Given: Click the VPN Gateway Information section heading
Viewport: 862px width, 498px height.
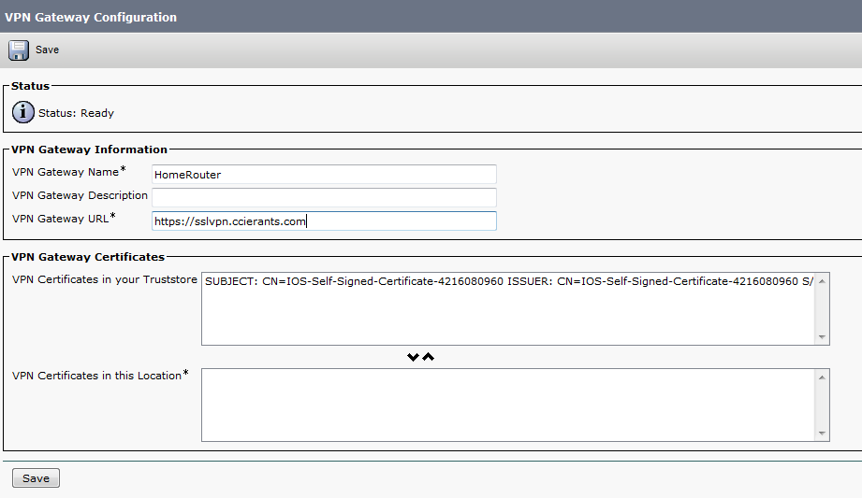Looking at the screenshot, I should (89, 149).
